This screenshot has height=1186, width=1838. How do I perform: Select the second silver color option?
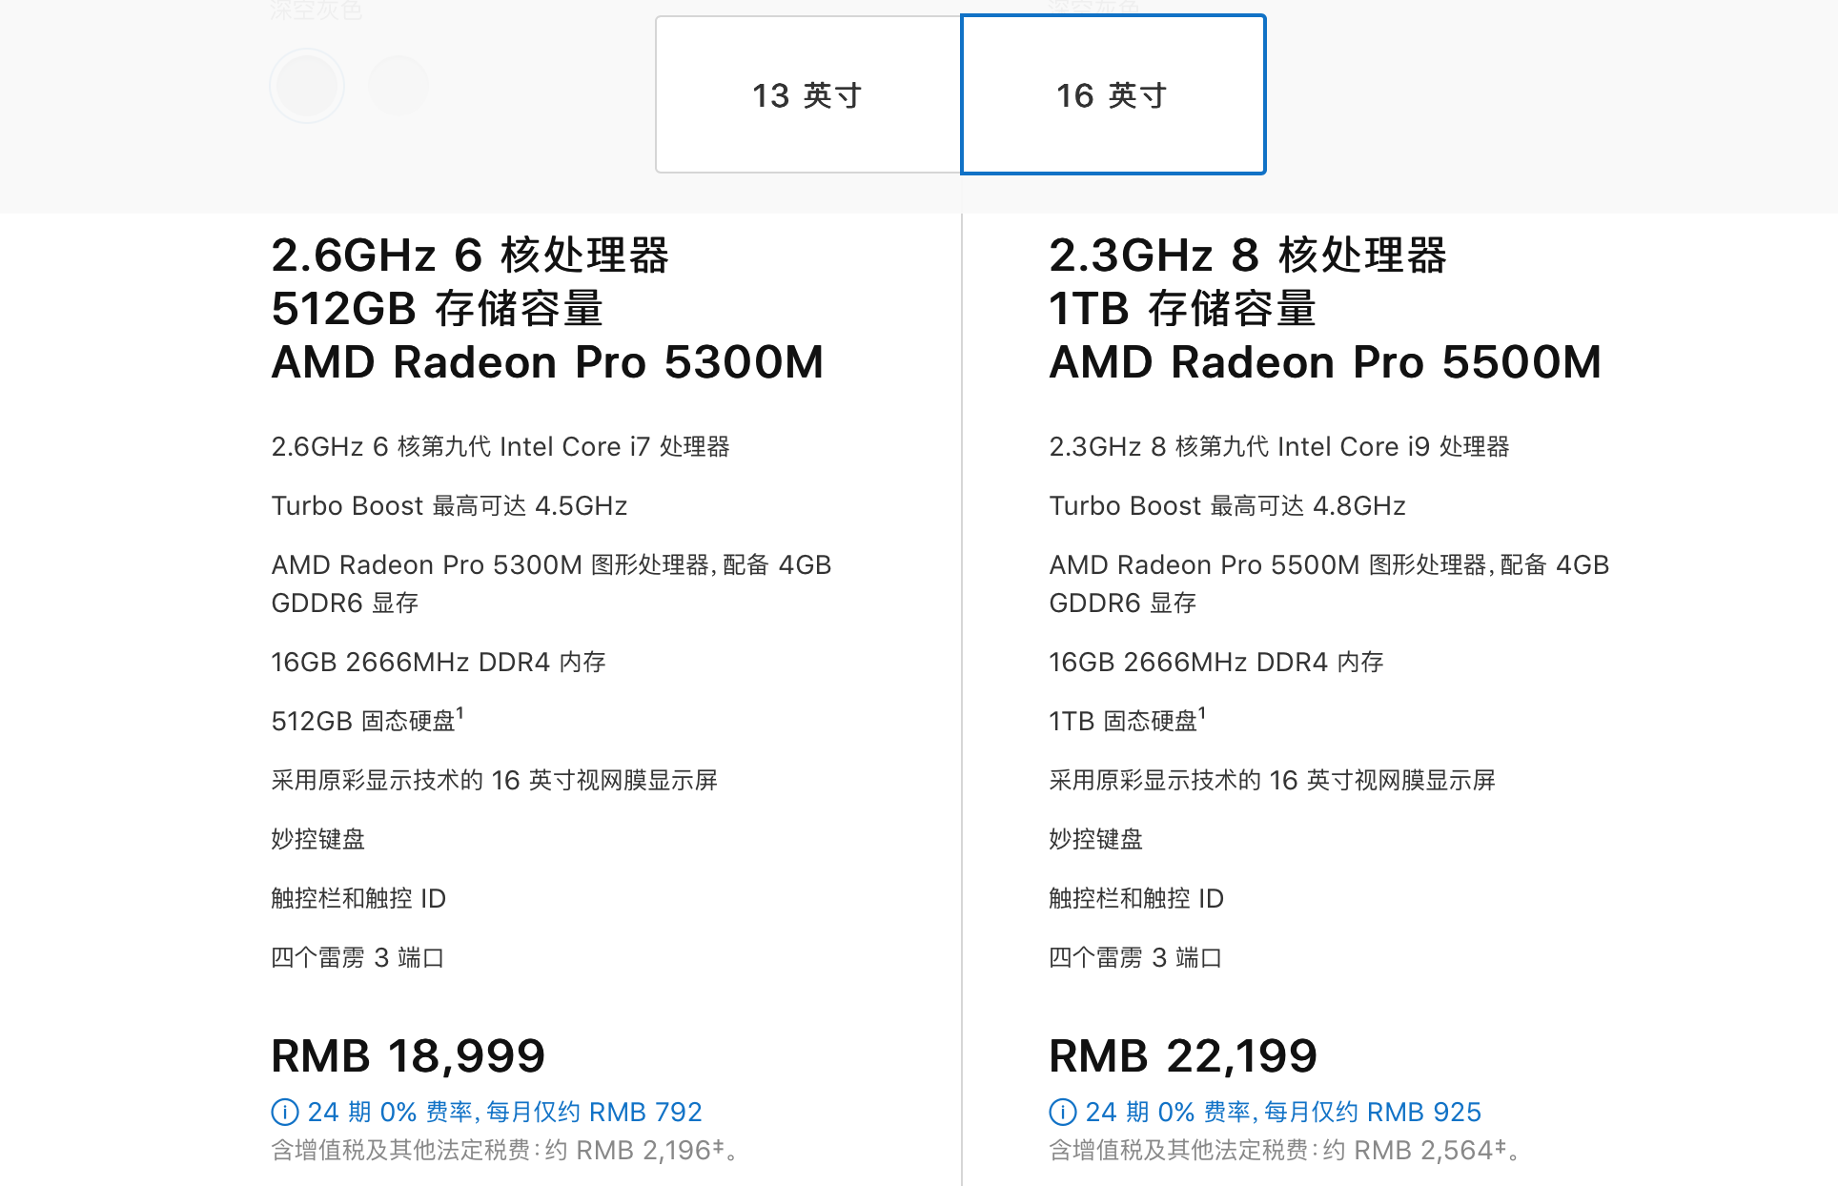pyautogui.click(x=398, y=85)
